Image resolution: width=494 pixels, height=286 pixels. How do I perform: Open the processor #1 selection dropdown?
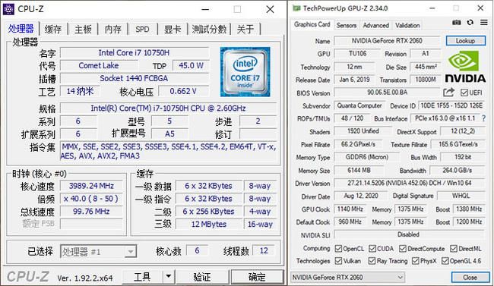coord(98,251)
